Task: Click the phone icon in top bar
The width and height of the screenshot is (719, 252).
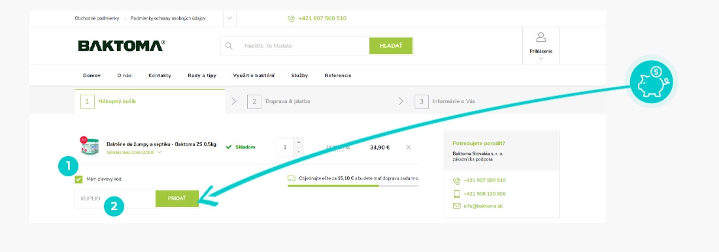Action: pos(291,19)
